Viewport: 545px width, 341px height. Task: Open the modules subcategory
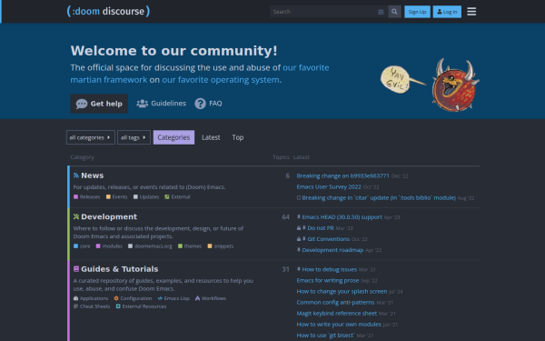click(x=109, y=246)
